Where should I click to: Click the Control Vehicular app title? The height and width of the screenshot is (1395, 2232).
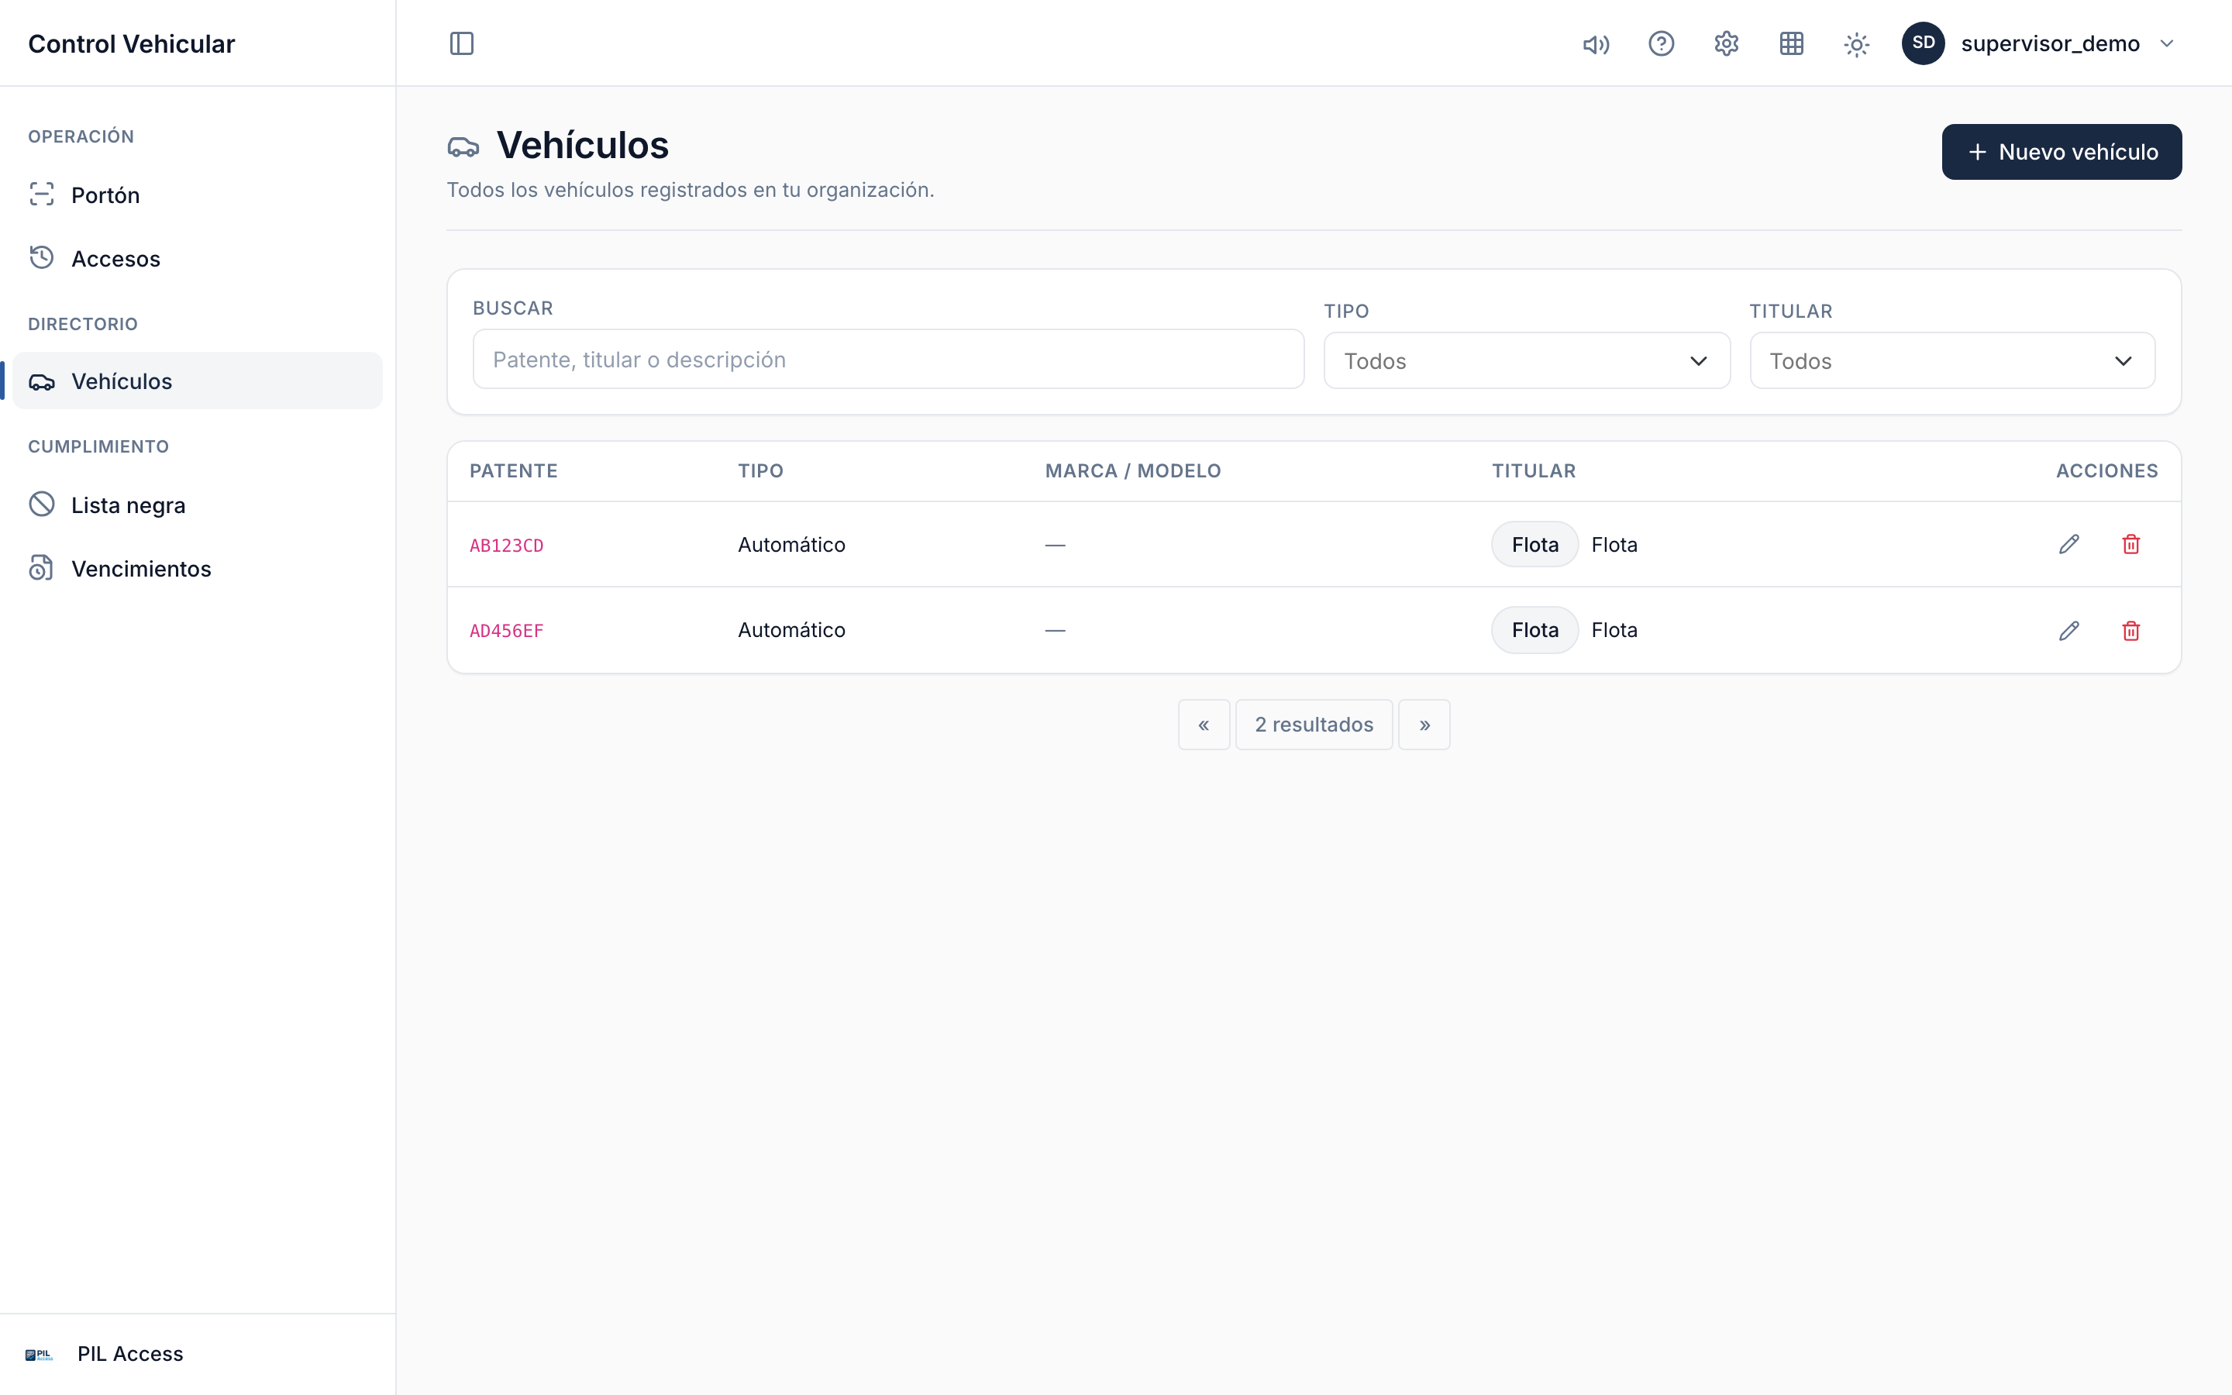click(132, 43)
